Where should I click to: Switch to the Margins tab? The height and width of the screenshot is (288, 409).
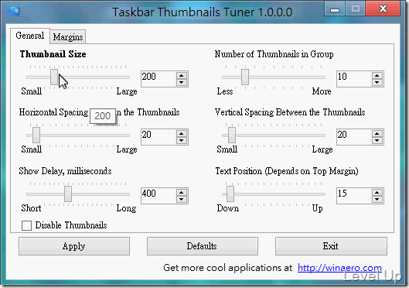tap(68, 37)
